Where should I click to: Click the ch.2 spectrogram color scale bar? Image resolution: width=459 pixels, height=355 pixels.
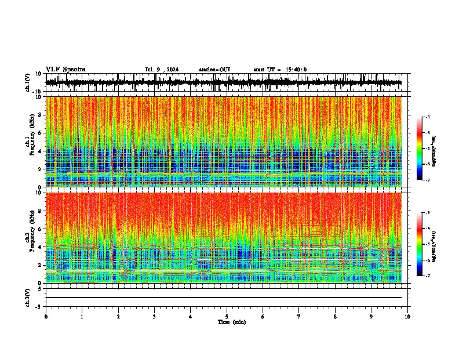pos(420,244)
